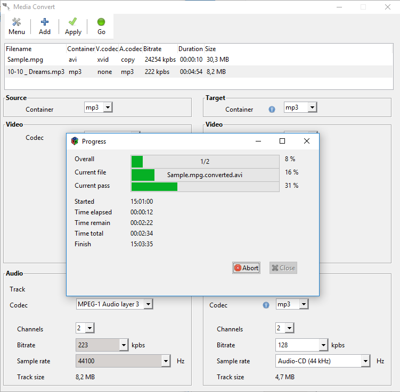400x392 pixels.
Task: Abort the running conversion
Action: point(246,268)
